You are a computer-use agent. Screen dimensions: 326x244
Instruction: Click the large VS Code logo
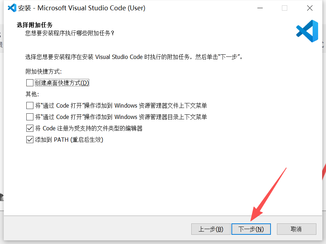coord(307,31)
